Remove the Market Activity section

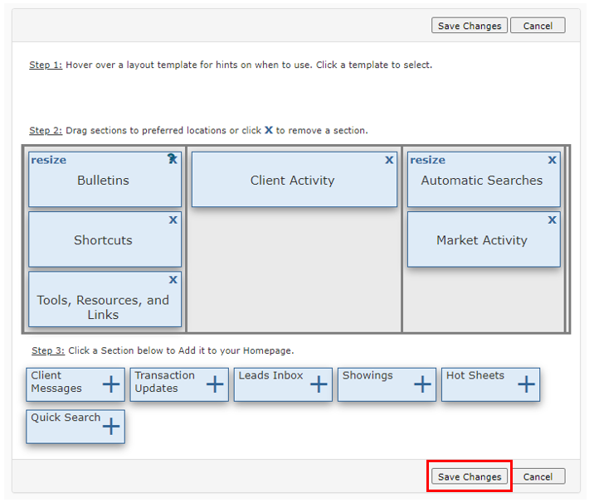[552, 220]
